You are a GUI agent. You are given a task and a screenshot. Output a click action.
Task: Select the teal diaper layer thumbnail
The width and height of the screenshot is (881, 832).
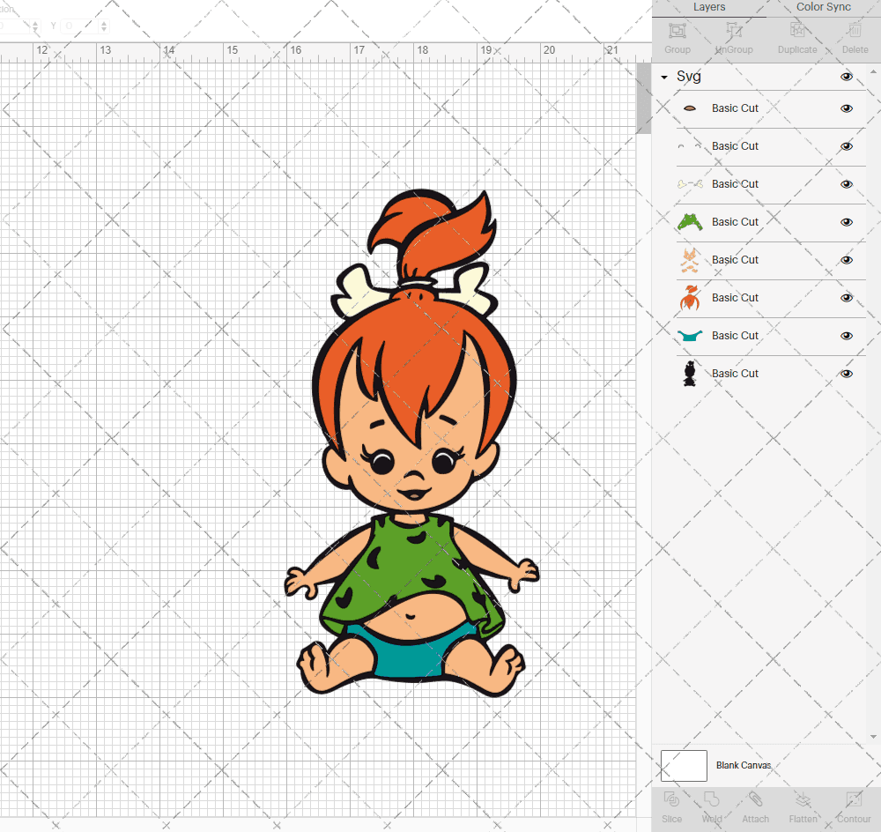click(690, 336)
